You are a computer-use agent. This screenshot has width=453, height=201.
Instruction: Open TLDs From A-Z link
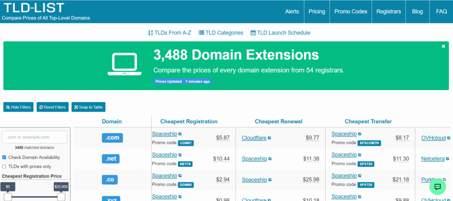(169, 33)
